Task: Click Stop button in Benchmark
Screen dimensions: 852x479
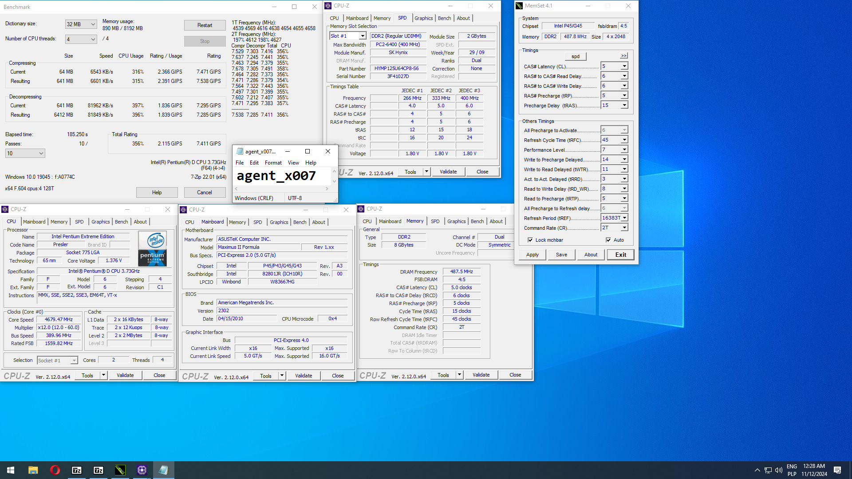Action: 205,41
